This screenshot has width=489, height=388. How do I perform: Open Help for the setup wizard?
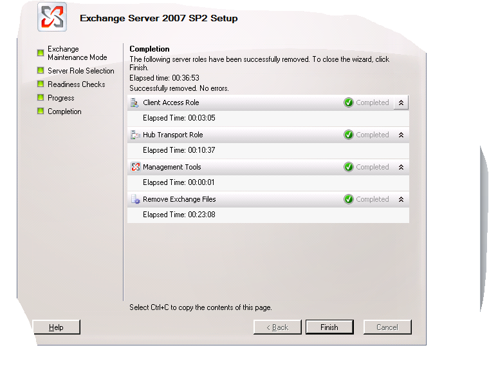pyautogui.click(x=57, y=327)
